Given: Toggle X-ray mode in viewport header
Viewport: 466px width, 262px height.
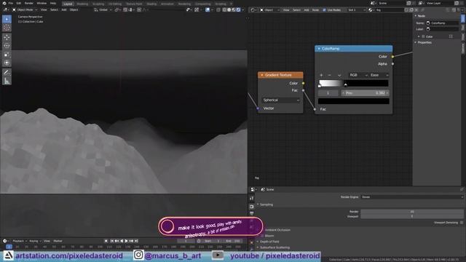Looking at the screenshot, I should [x=218, y=9].
